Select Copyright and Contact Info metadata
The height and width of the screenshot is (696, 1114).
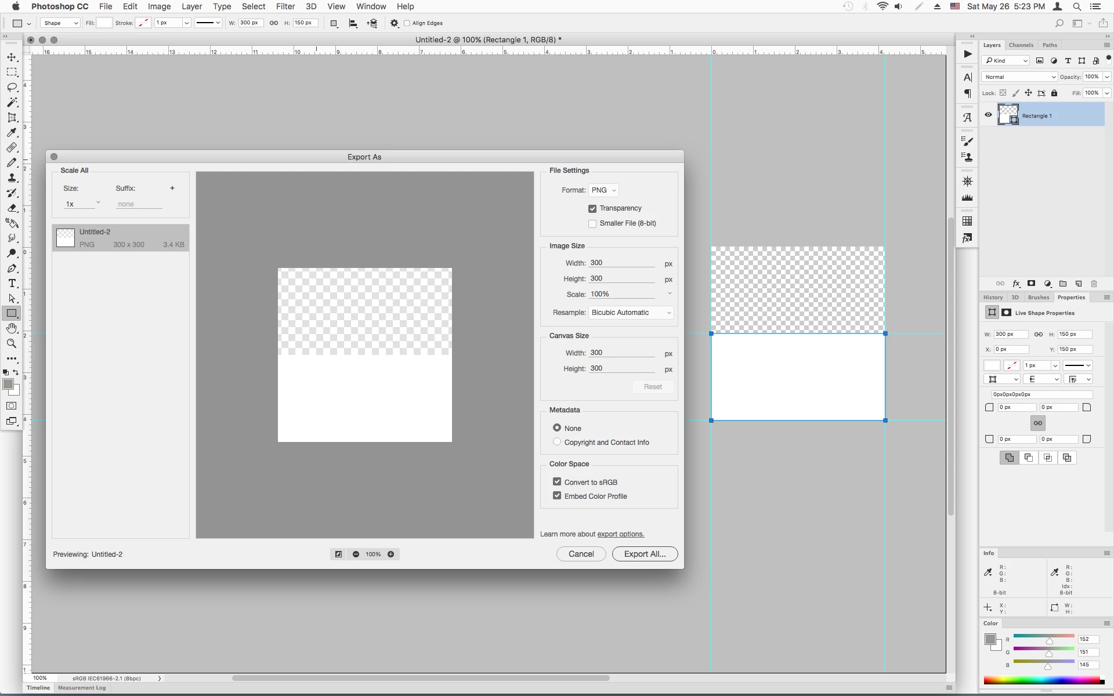pyautogui.click(x=557, y=442)
